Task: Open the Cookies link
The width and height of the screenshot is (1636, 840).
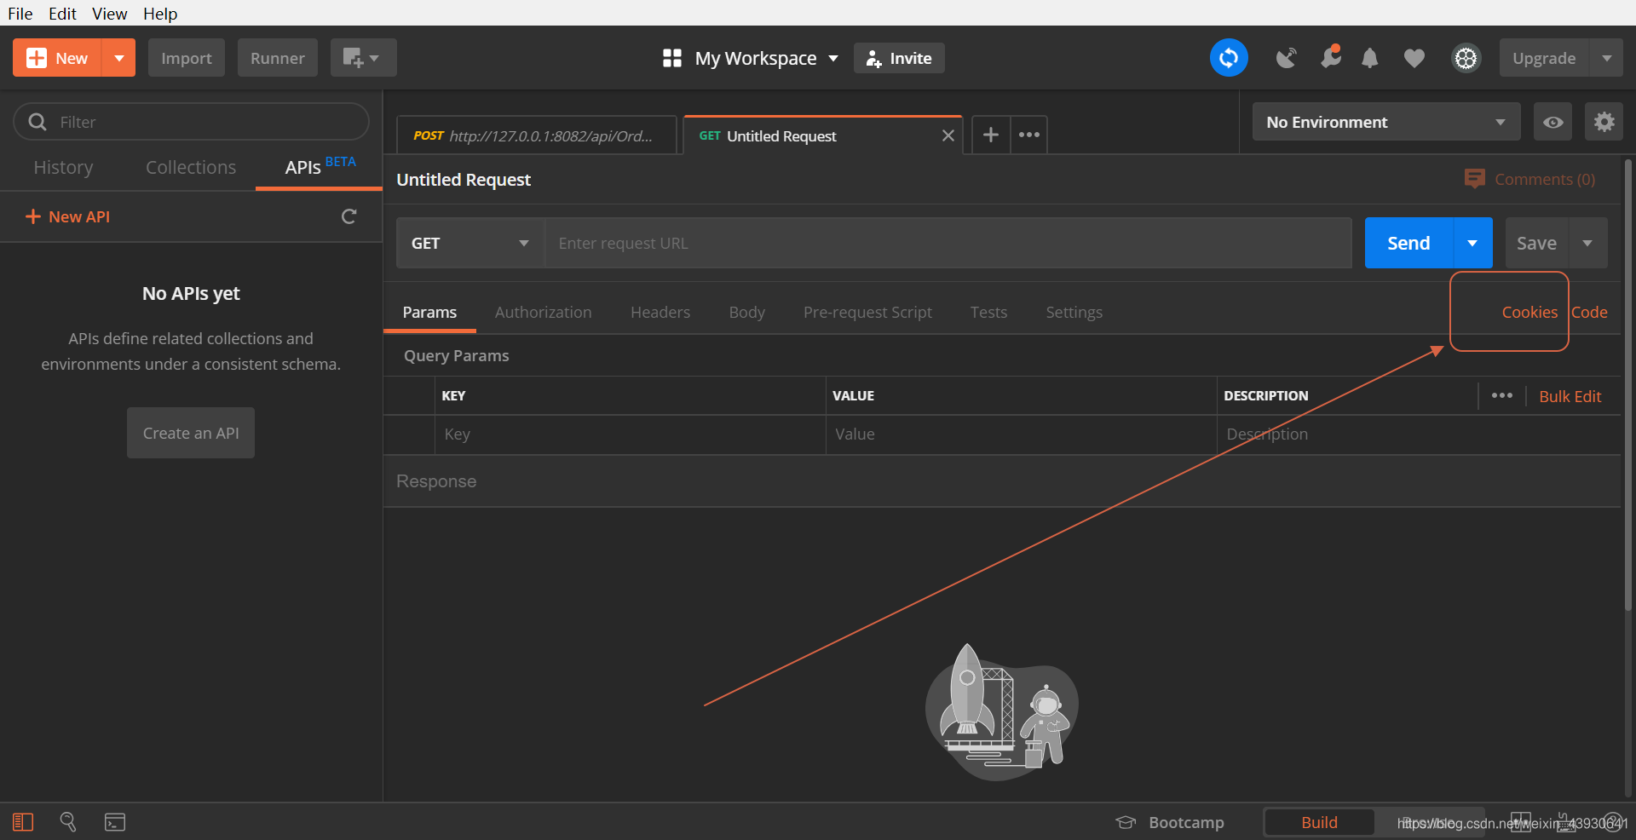Action: tap(1529, 313)
